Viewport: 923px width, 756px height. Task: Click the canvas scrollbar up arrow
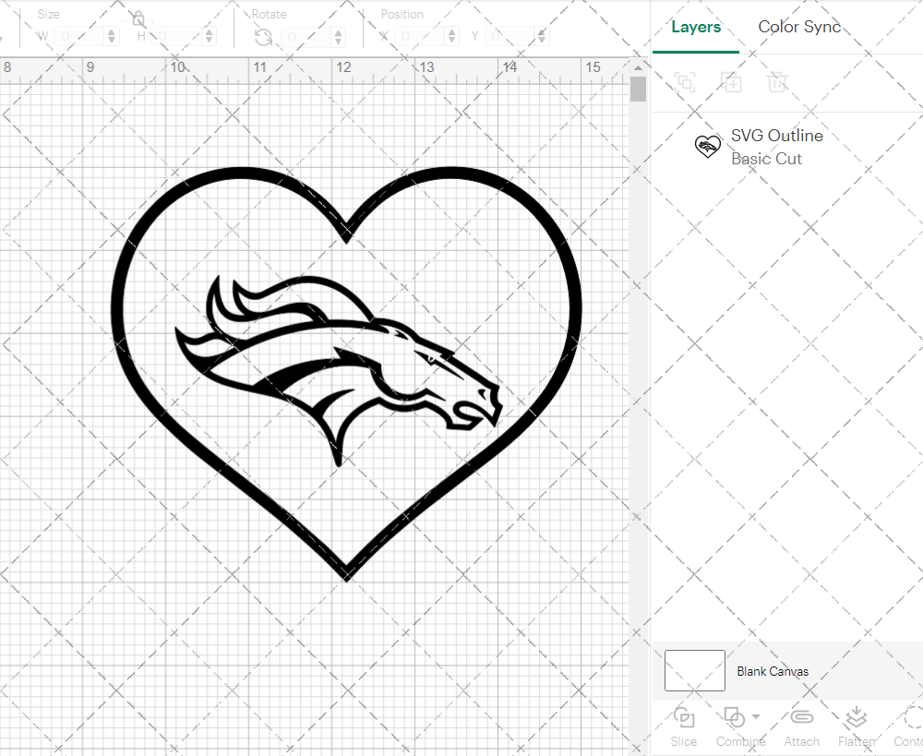pyautogui.click(x=638, y=67)
